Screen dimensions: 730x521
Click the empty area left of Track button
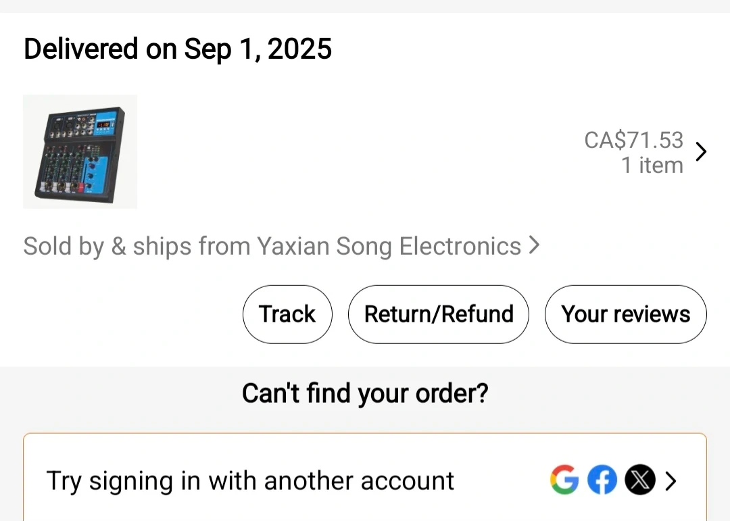pos(128,314)
